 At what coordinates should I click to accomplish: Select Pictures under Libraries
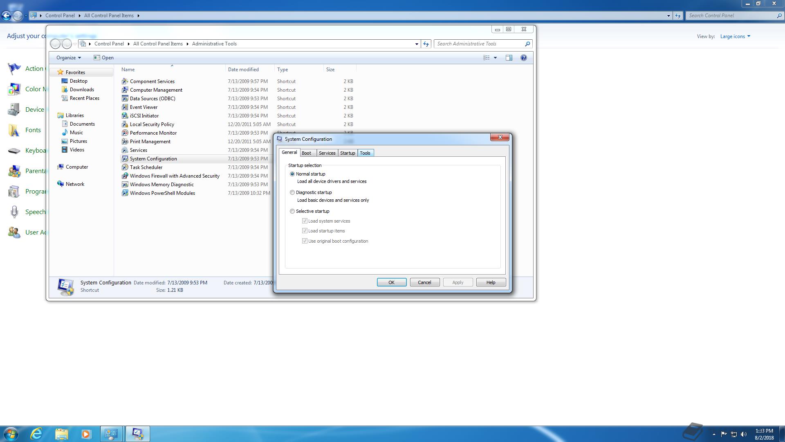tap(78, 141)
